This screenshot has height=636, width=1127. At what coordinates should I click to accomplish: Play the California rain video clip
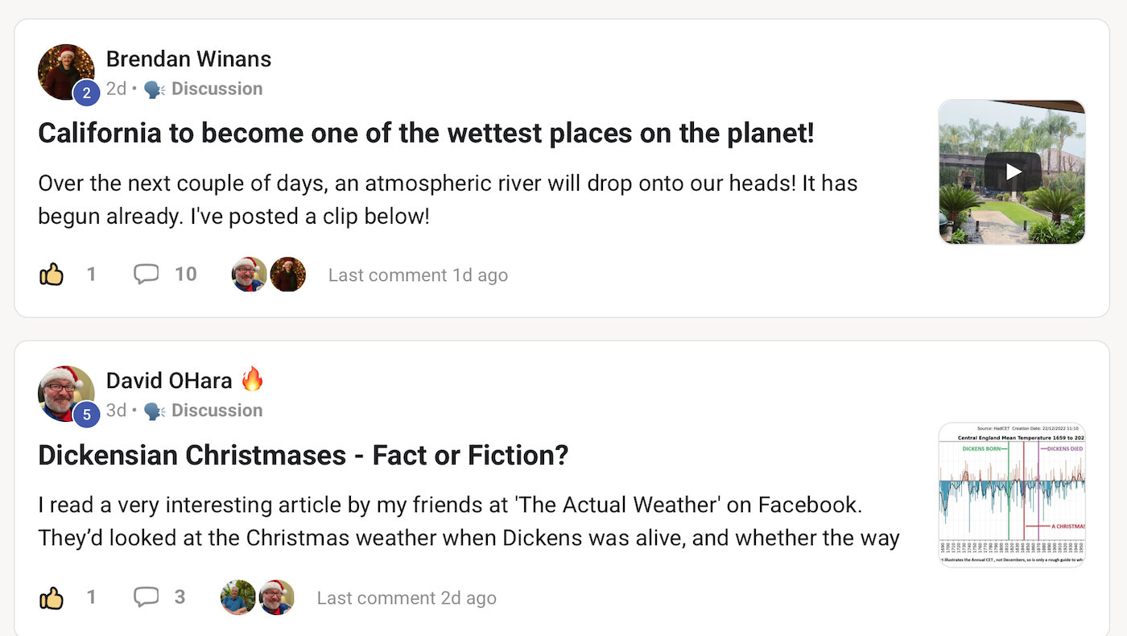pos(1013,171)
